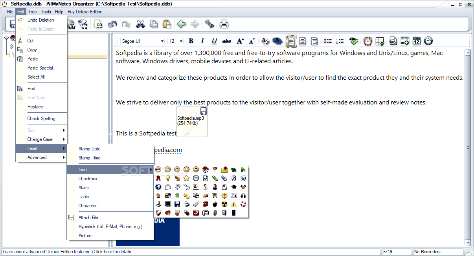Image resolution: width=474 pixels, height=256 pixels.
Task: Open options via the wrench toolbar icon
Action: click(x=209, y=24)
